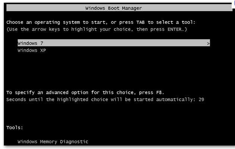
Task: Click the 'Seconds until' auto-start message
Action: pyautogui.click(x=105, y=99)
